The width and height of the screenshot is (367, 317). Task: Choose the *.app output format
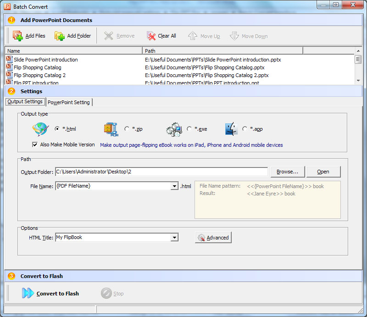click(x=245, y=129)
